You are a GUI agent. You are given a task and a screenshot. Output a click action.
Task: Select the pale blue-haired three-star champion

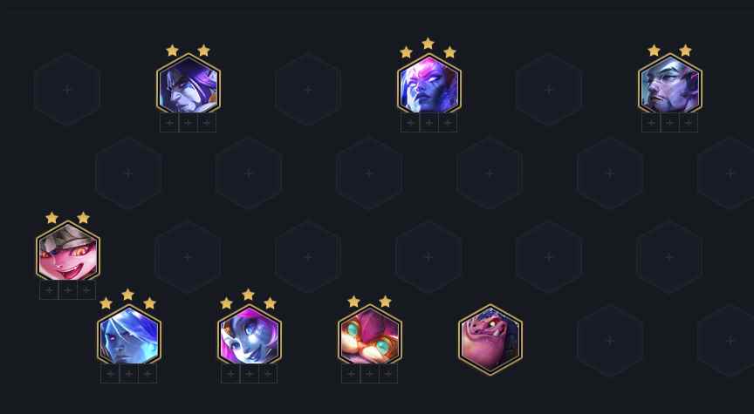129,336
